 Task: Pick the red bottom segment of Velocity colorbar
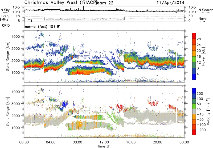tap(194, 132)
